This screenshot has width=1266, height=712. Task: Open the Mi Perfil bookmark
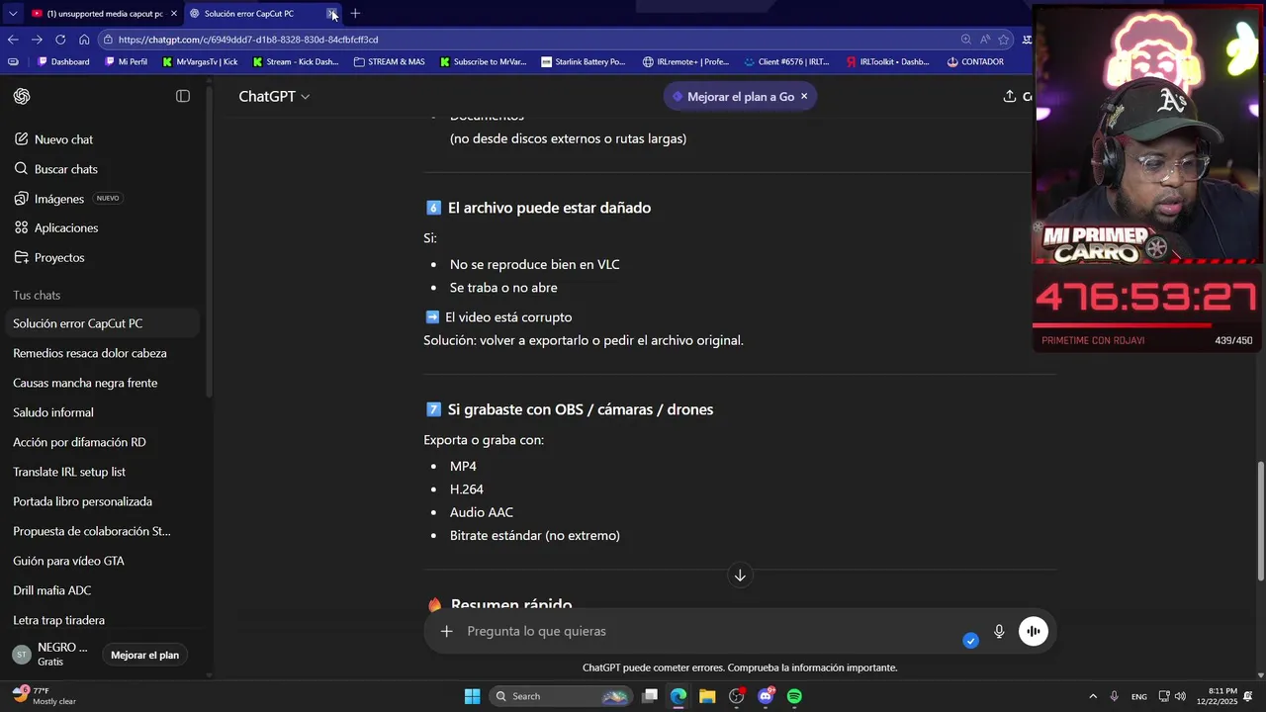(x=125, y=61)
